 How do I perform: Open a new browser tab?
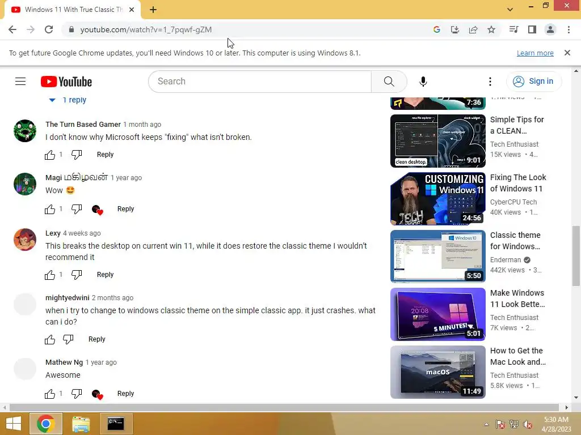[153, 10]
